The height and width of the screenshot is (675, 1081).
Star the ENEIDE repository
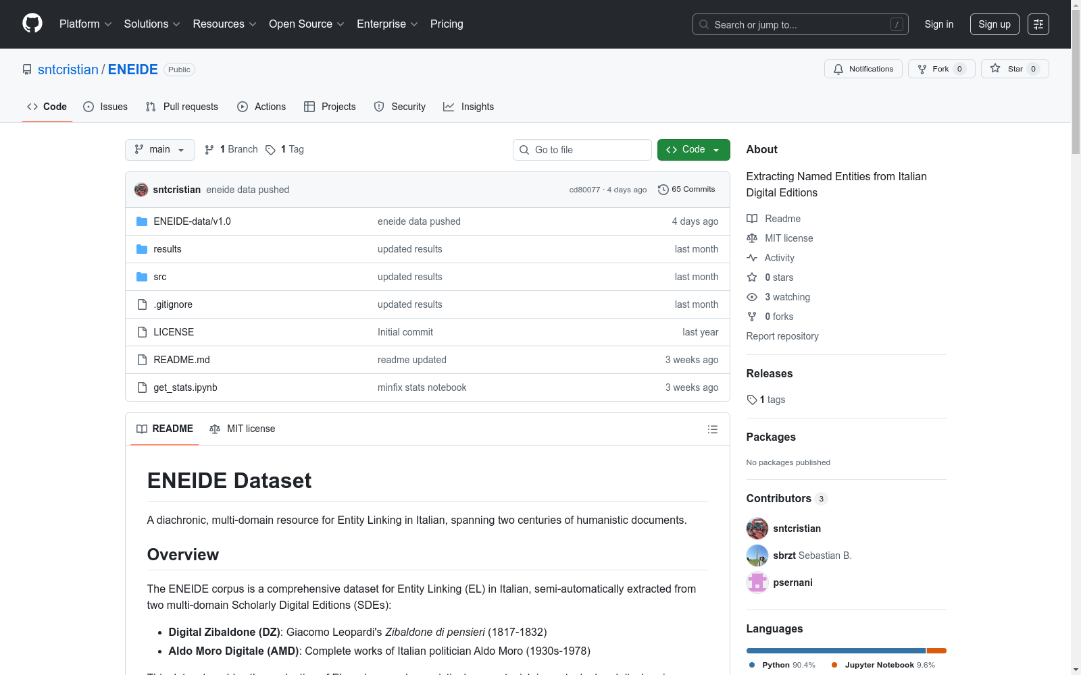point(1015,69)
